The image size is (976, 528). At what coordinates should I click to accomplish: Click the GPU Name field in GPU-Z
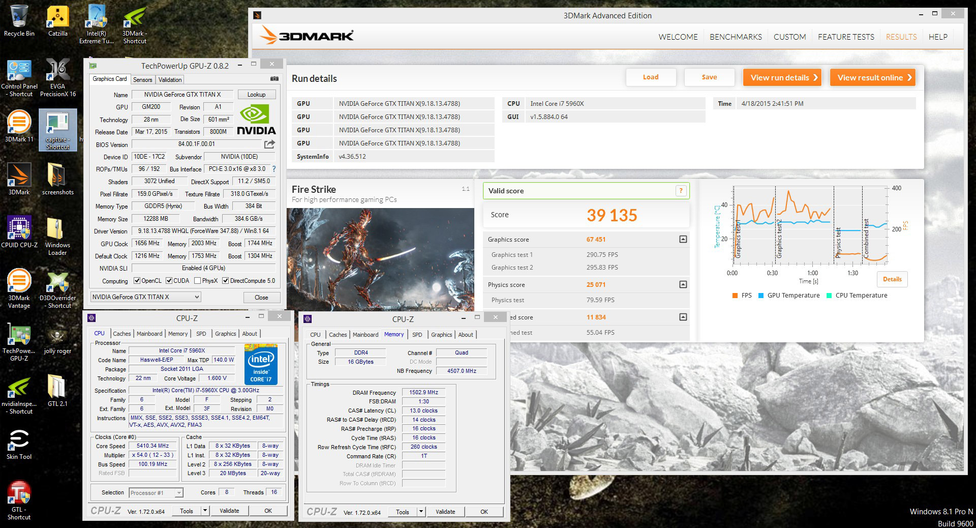(x=182, y=95)
